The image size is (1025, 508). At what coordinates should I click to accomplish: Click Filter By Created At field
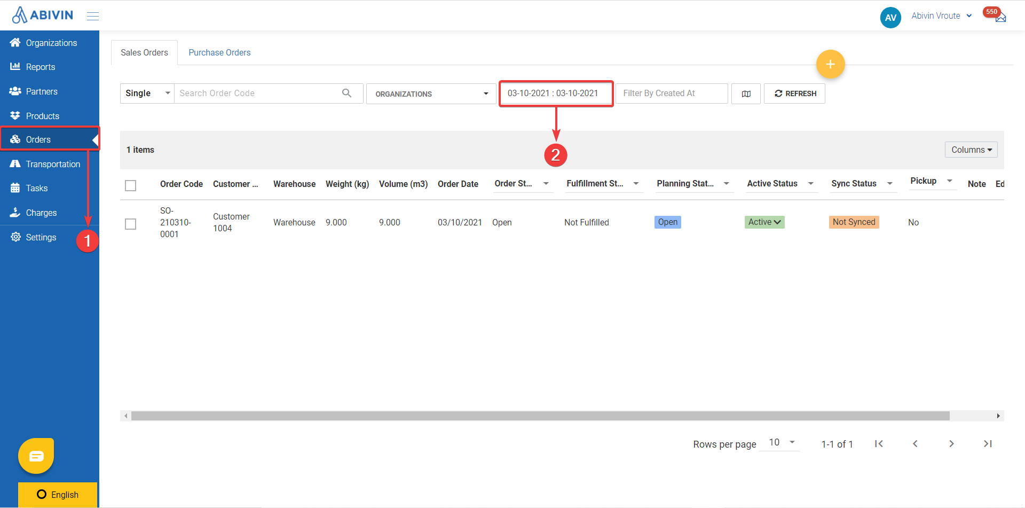[x=672, y=93]
